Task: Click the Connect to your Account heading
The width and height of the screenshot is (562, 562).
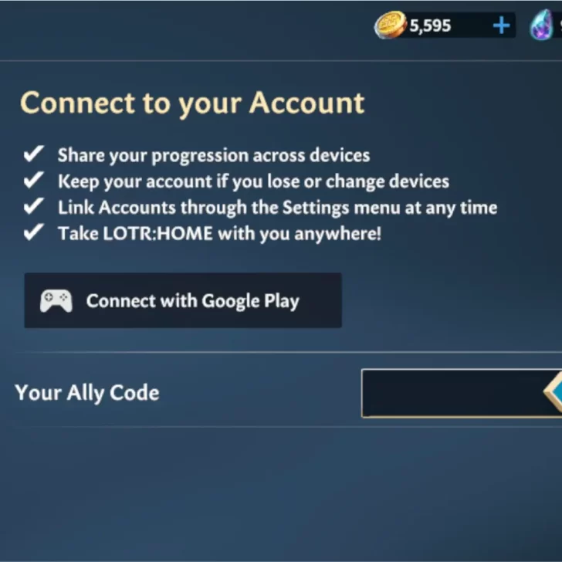Action: (192, 103)
